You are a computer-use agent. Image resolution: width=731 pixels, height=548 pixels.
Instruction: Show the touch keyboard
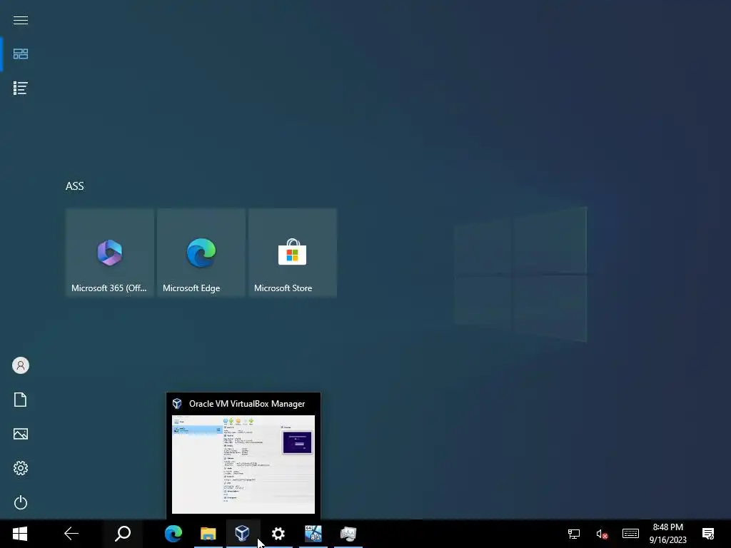(x=630, y=534)
